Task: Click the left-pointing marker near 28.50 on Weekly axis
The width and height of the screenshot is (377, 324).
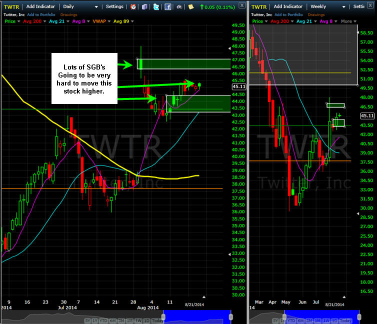Action: coord(358,213)
